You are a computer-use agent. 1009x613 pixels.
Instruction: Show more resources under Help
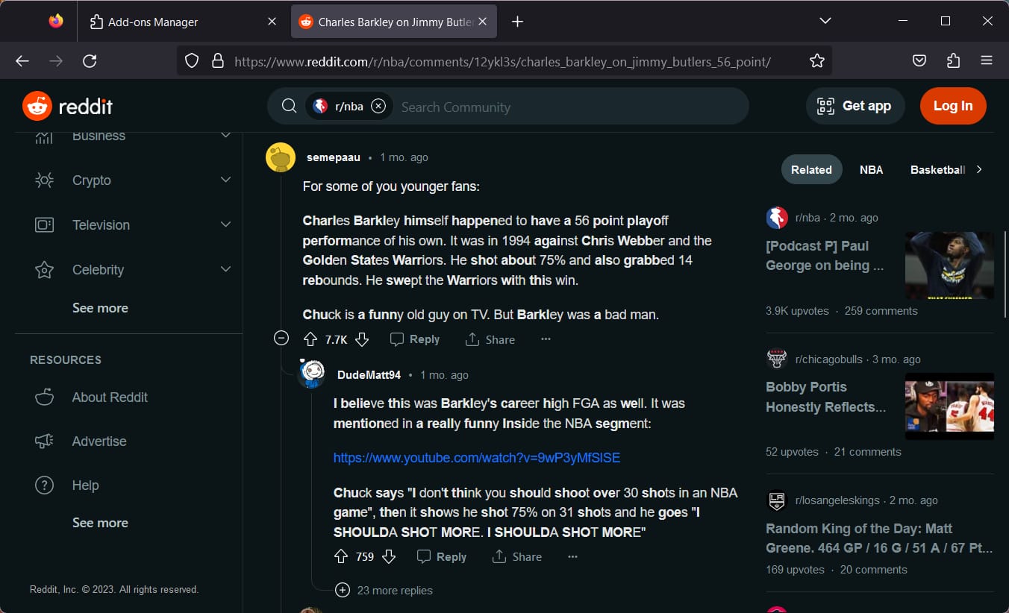[100, 523]
